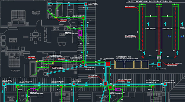Select the TRAP MANHOLE size label
The height and width of the screenshot is (102, 185).
[107, 59]
